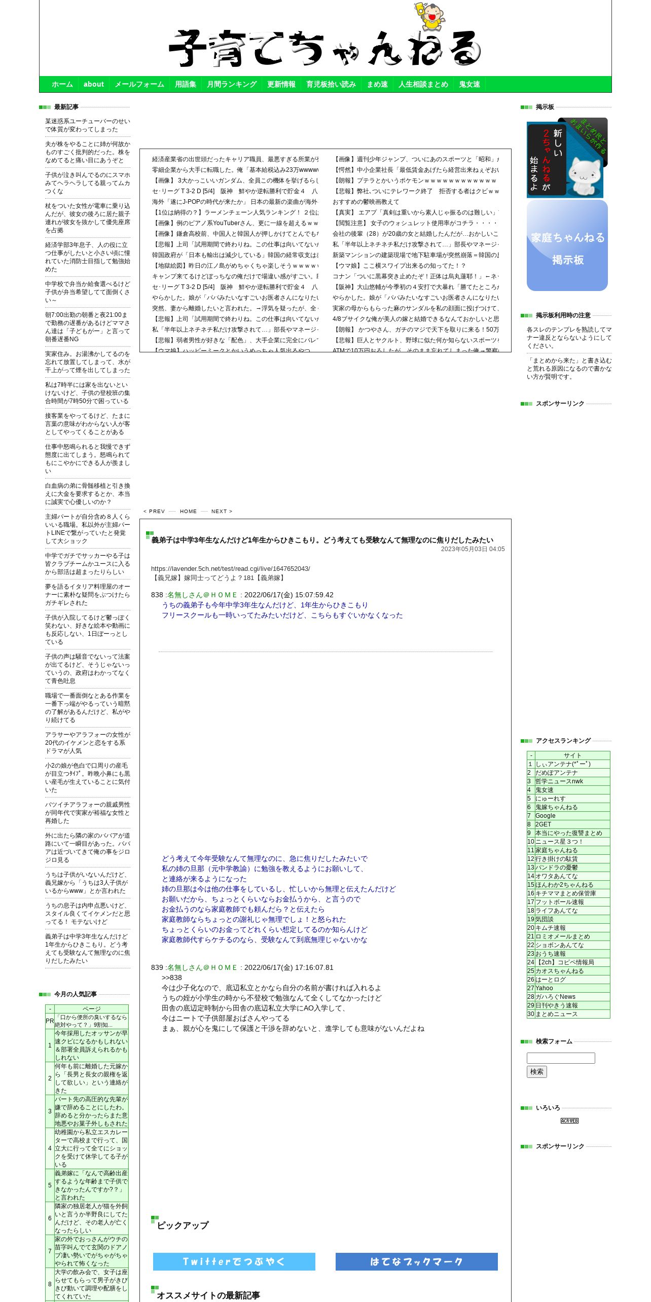Click the Twitterでつぶやく button
Screen dimensions: 651x1302
tap(234, 1261)
